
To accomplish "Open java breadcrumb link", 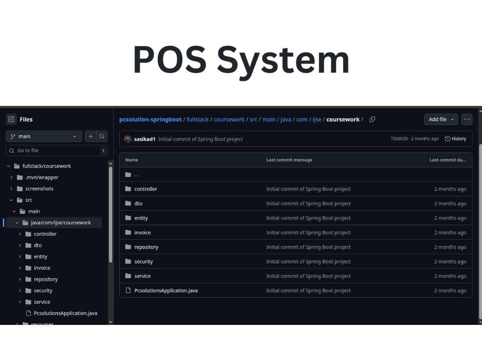I will pyautogui.click(x=286, y=120).
